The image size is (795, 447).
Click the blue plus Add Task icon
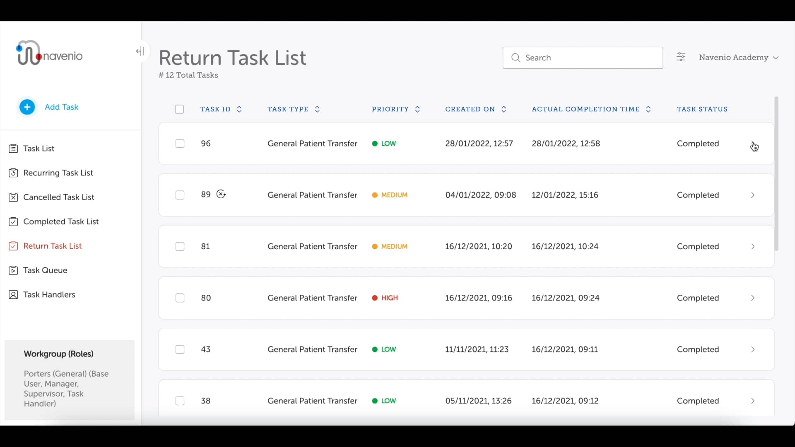(27, 107)
